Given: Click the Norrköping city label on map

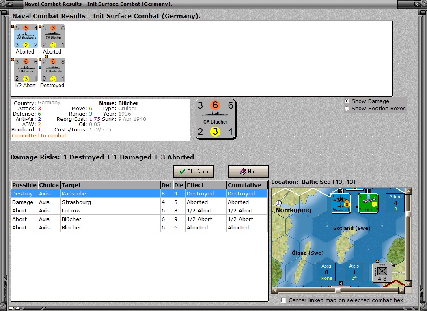Looking at the screenshot, I should [x=293, y=210].
